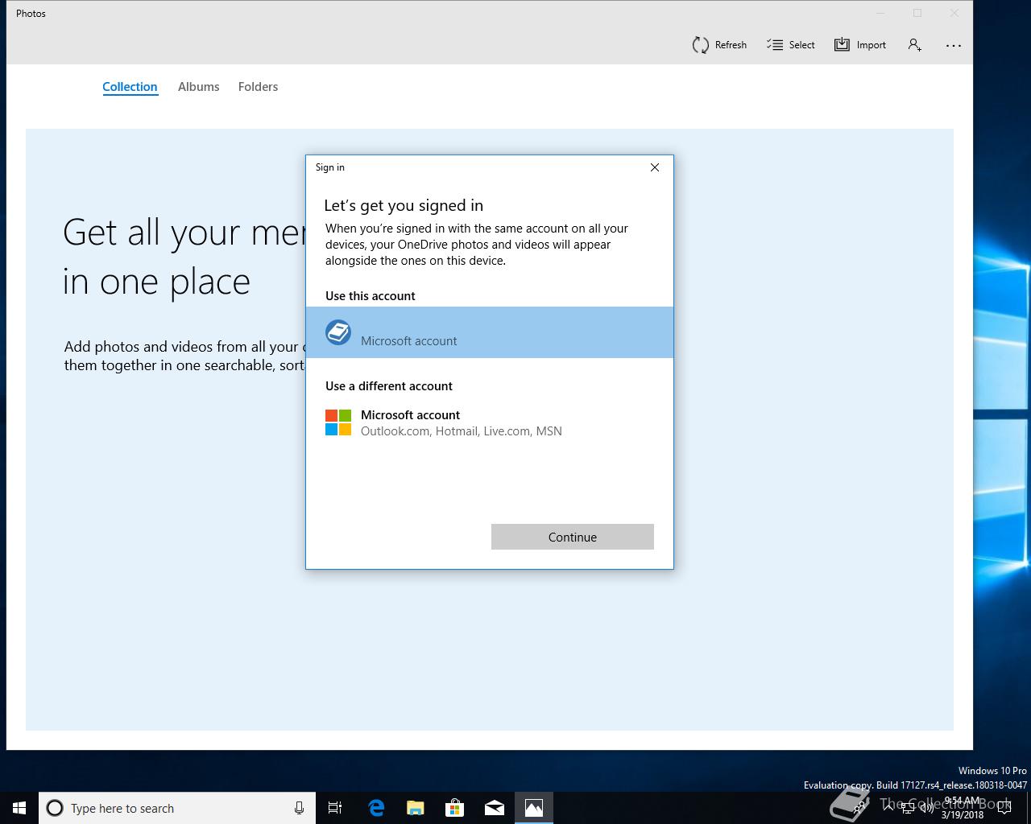Open File Explorer from taskbar

coord(416,808)
